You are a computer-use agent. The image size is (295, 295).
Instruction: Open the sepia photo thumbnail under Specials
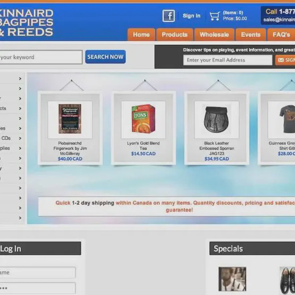coord(232,279)
